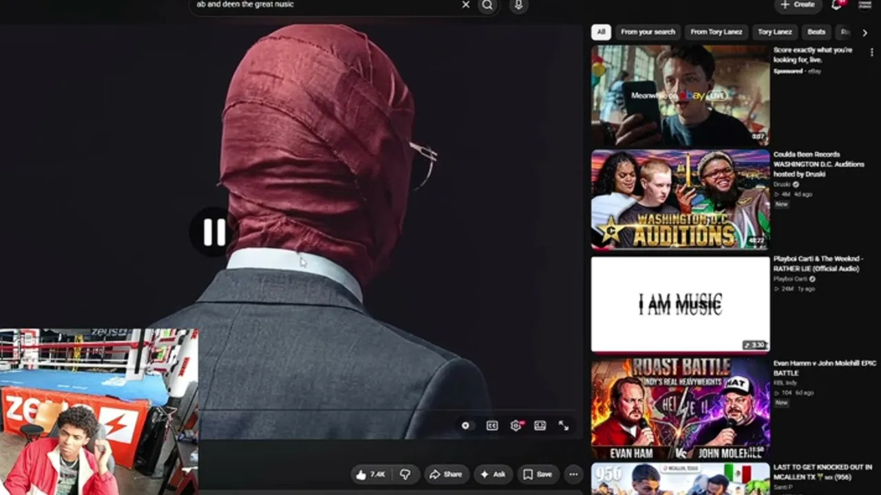The height and width of the screenshot is (495, 881).
Task: Select the Beats filter chip
Action: [x=816, y=32]
